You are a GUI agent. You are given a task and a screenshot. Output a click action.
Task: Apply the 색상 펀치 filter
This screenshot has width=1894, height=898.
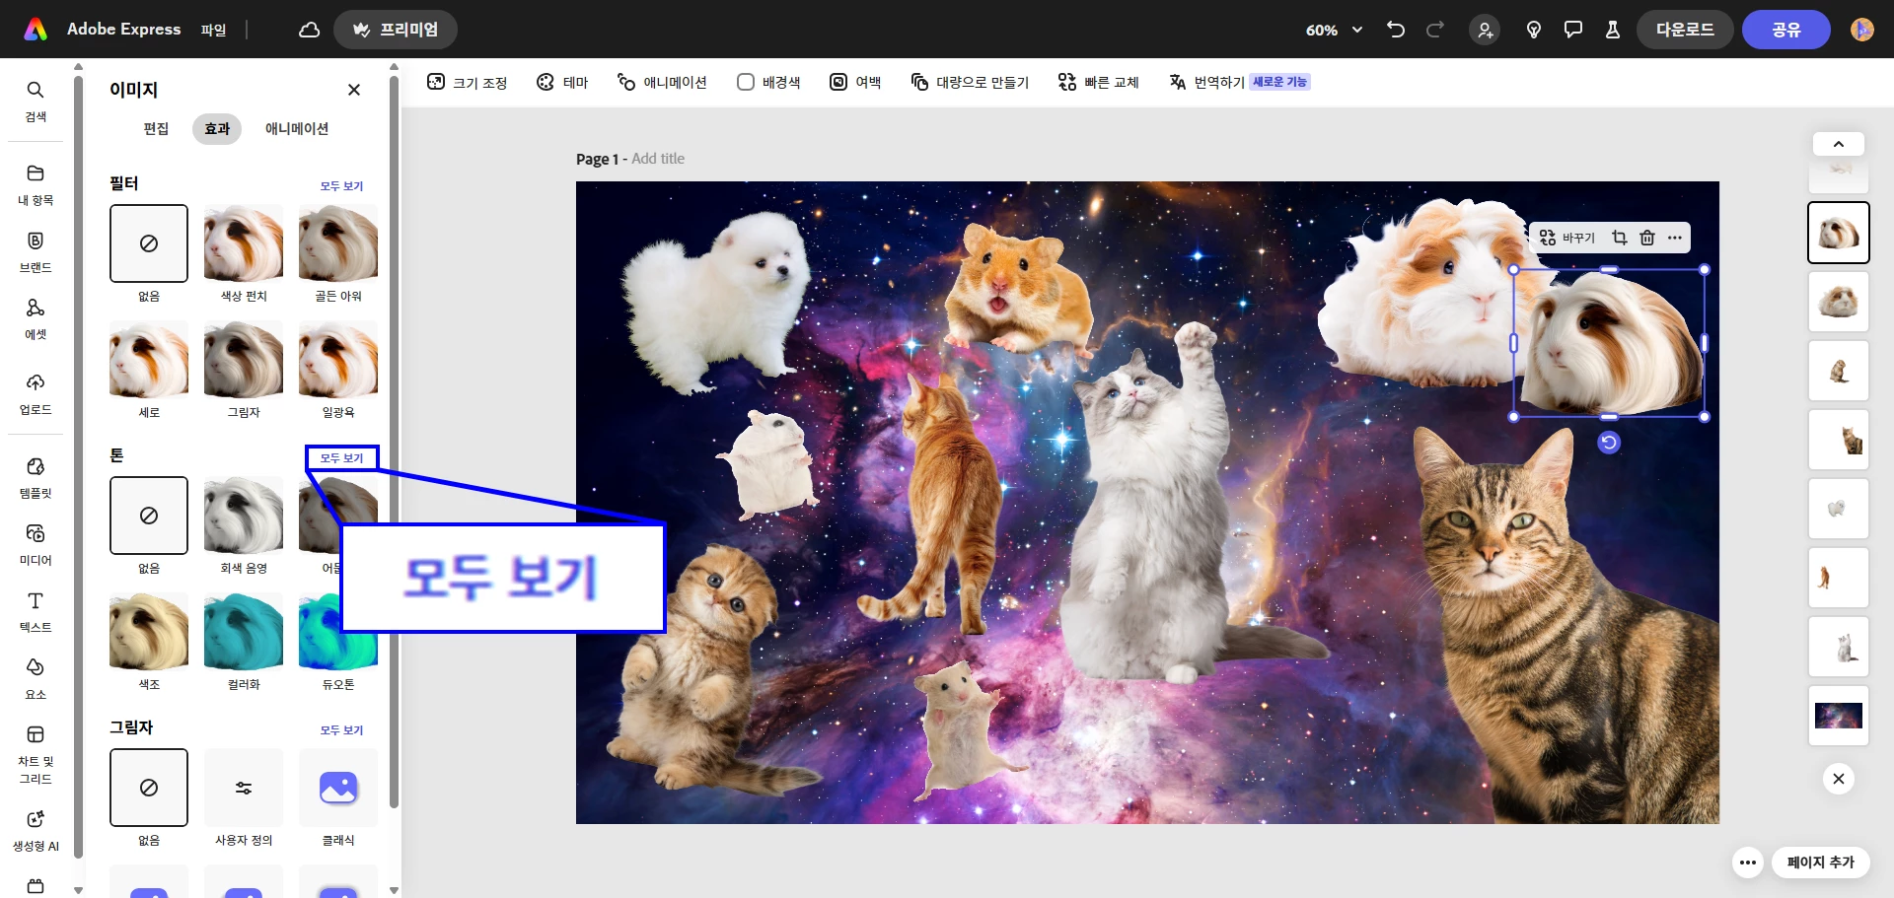(x=244, y=243)
